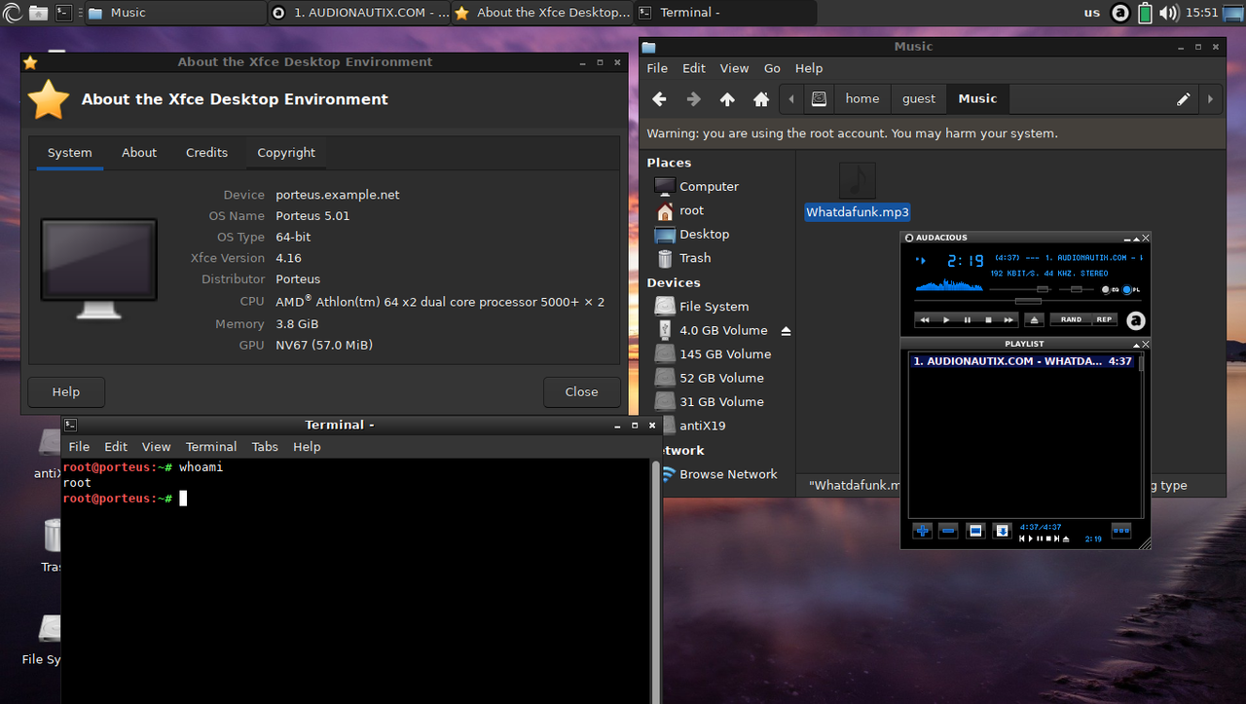The image size is (1246, 704).
Task: Add files with playlist plus button
Action: coord(923,531)
